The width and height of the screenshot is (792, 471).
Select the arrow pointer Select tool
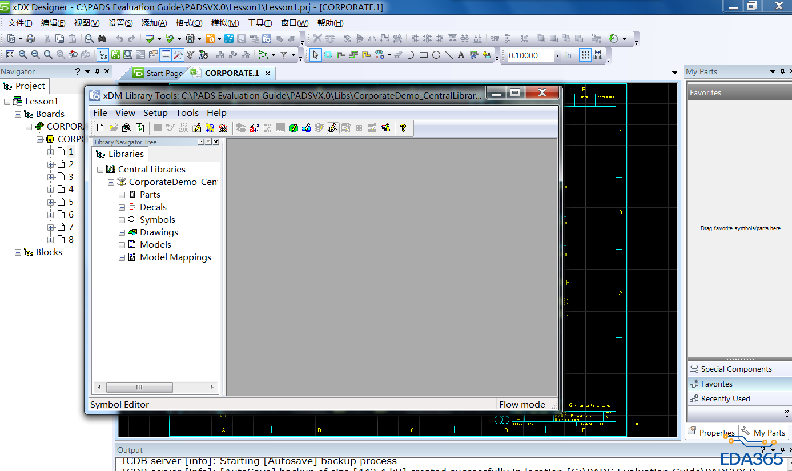pos(315,55)
